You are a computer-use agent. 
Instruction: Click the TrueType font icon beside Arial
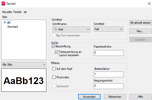pos(55,29)
